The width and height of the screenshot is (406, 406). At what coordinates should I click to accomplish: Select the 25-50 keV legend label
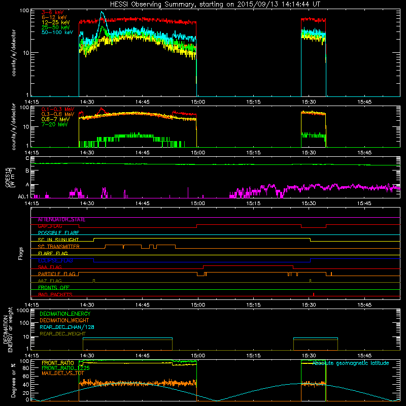point(56,27)
